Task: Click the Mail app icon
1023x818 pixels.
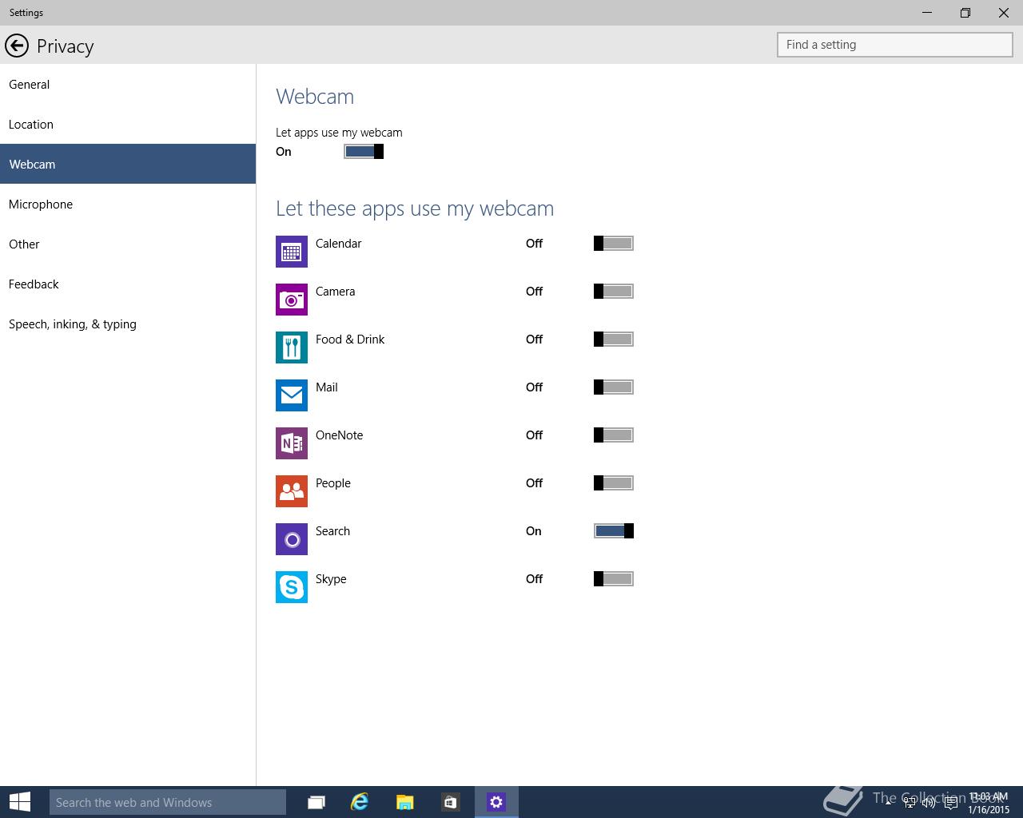Action: [x=292, y=395]
